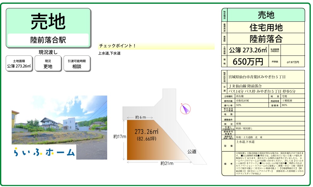Select the 引渡可能時期 相談 box
Viewport: 313px width, 187px height.
pos(77,63)
